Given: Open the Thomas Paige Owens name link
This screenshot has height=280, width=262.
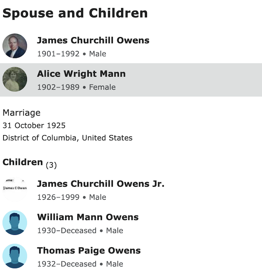Looking at the screenshot, I should [x=89, y=250].
